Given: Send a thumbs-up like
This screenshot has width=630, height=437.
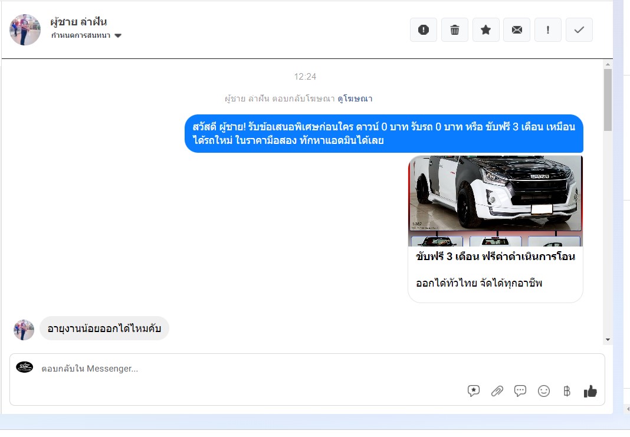Looking at the screenshot, I should pos(590,391).
